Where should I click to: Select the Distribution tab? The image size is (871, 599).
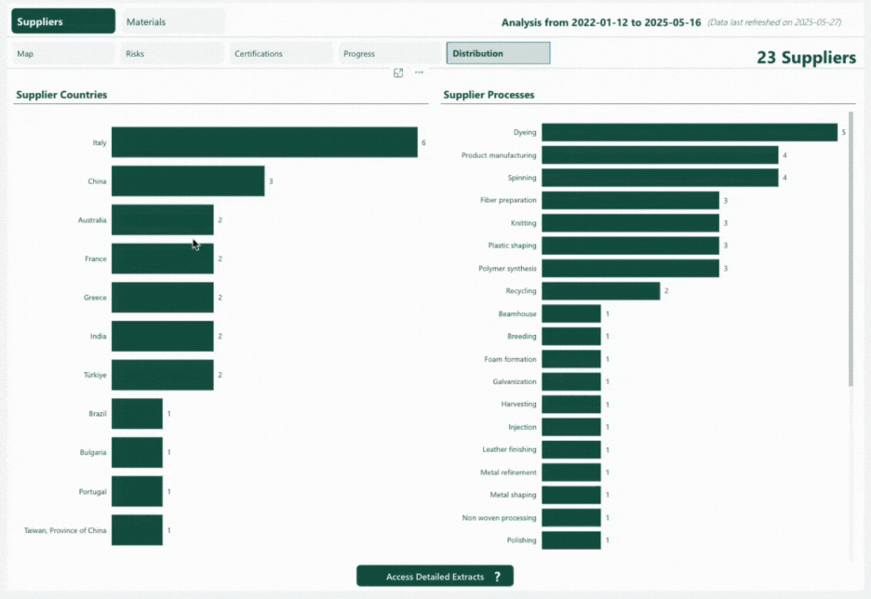point(498,54)
